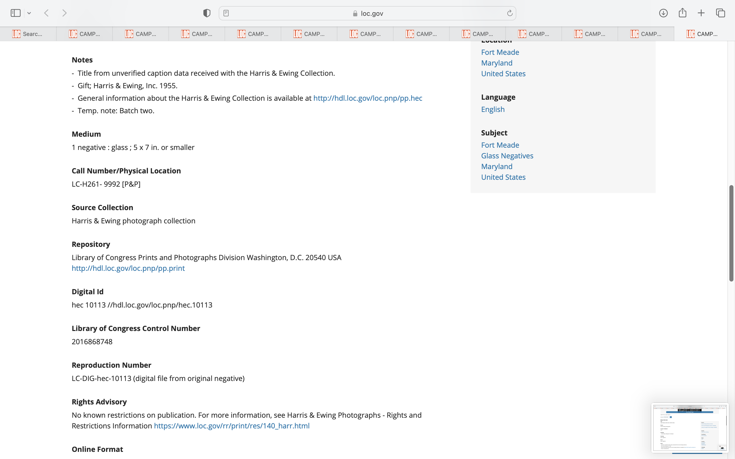Show downloads with the download icon
This screenshot has height=459, width=735.
663,13
